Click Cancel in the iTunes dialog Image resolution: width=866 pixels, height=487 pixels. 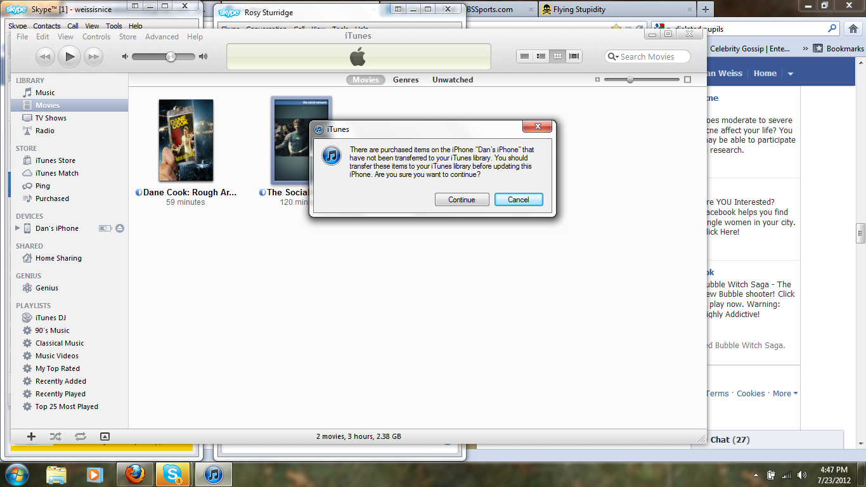519,200
